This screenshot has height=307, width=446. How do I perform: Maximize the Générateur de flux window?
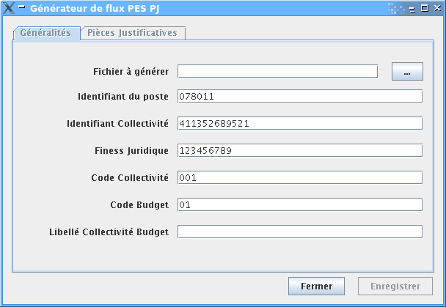point(424,9)
